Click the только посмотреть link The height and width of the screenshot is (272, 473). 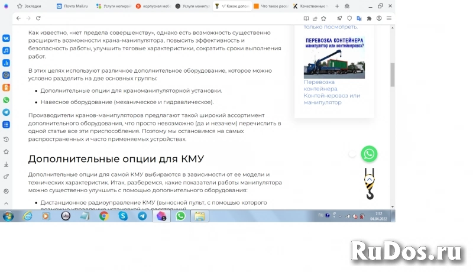[x=331, y=27]
